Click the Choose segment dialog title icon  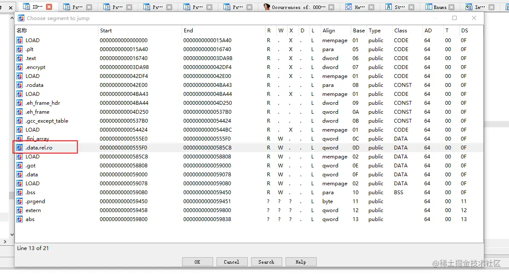coord(21,18)
